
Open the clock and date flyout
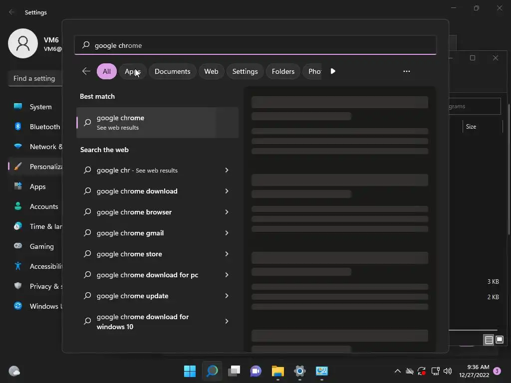coord(474,371)
